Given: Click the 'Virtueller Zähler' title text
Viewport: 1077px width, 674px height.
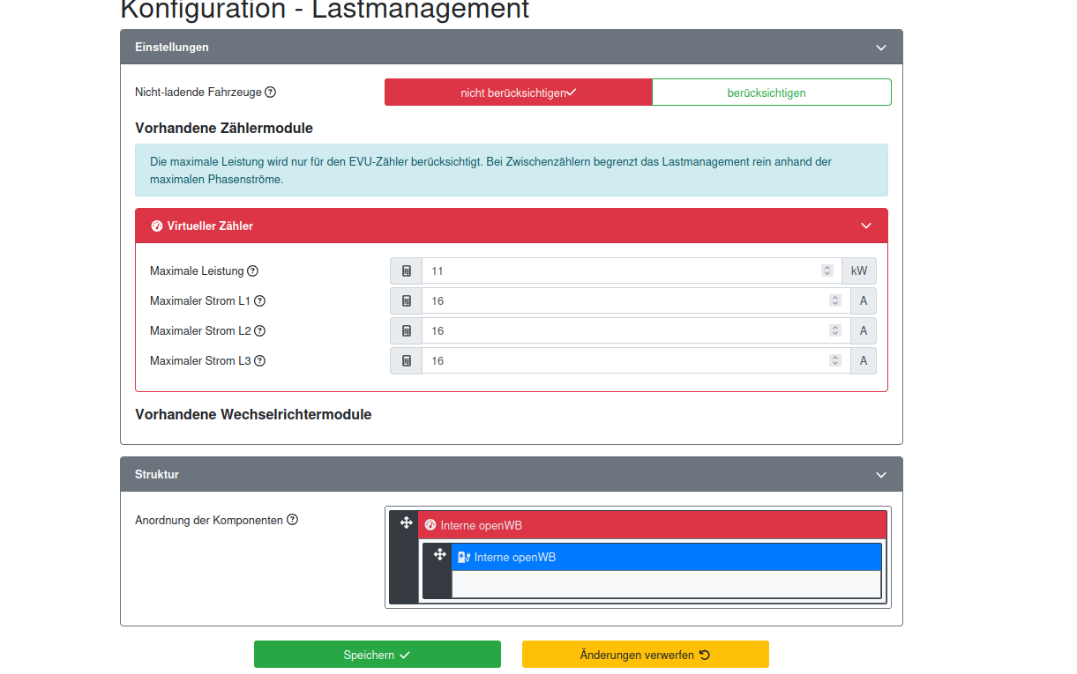Looking at the screenshot, I should (x=210, y=226).
